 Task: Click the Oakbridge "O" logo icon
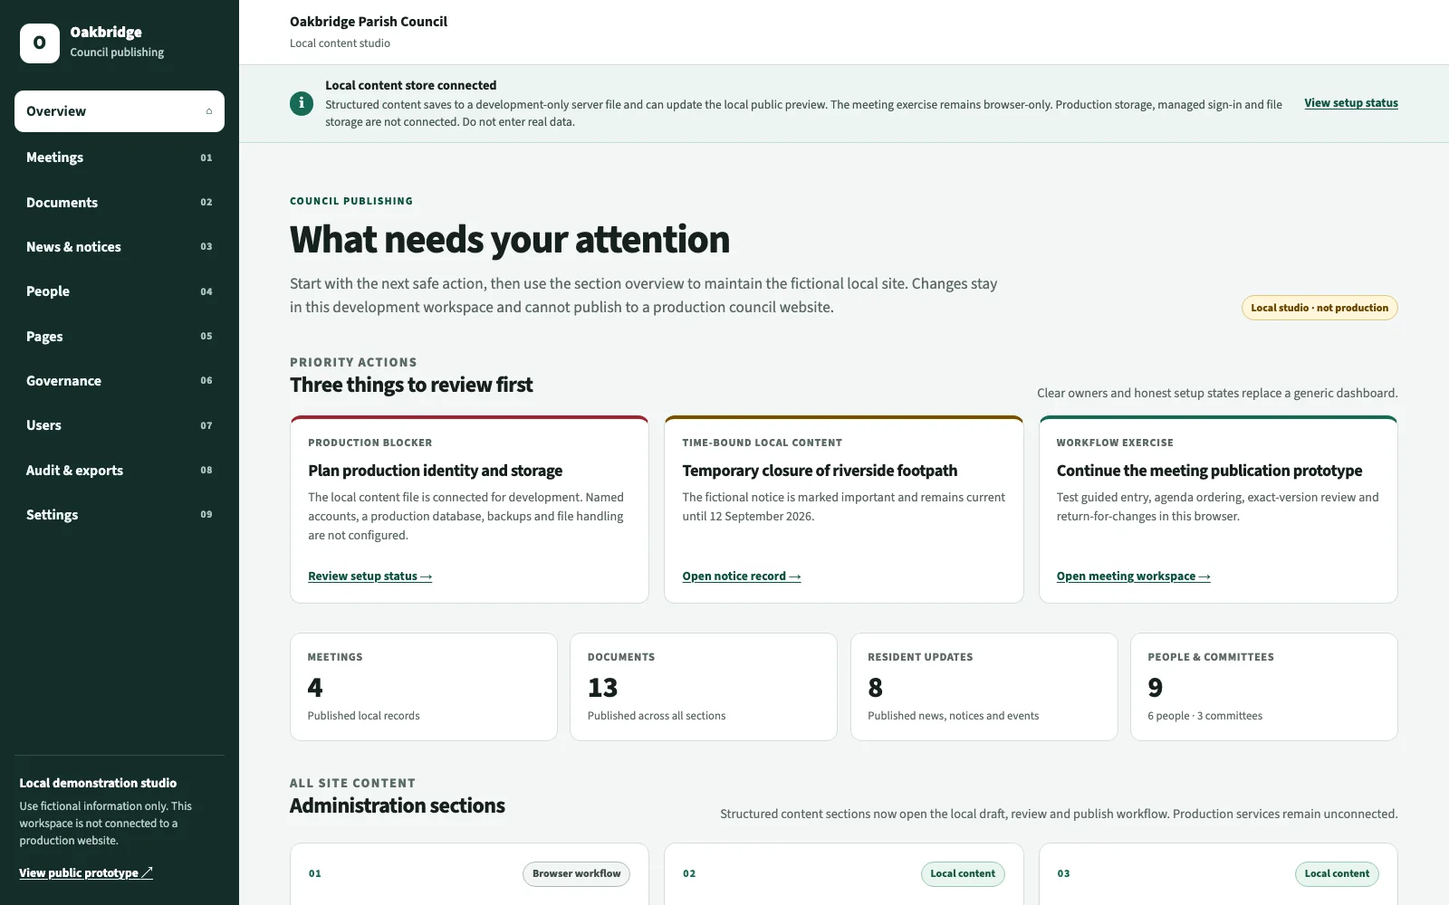point(40,43)
